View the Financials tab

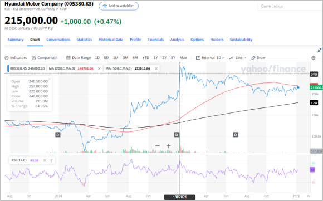tap(155, 40)
